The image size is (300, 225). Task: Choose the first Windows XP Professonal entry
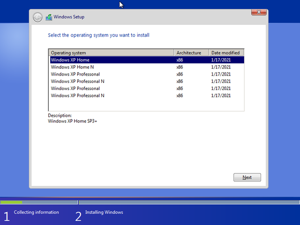point(75,74)
